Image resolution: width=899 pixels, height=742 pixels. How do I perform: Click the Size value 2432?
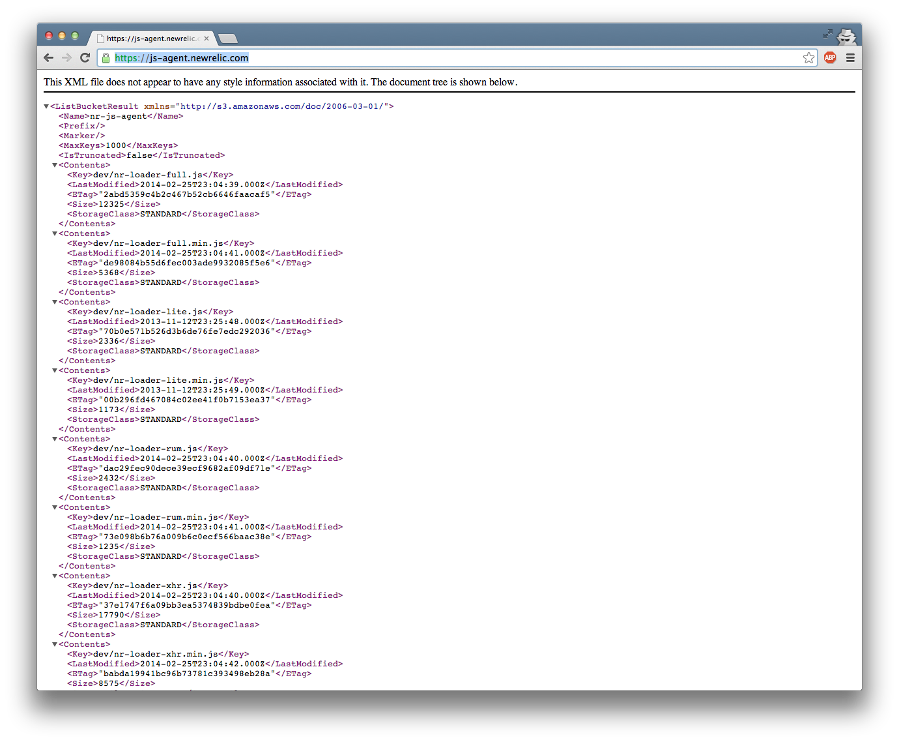coord(109,478)
